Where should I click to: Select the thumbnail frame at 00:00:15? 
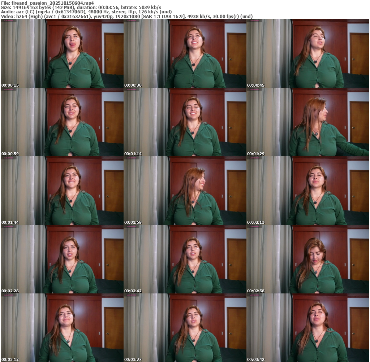[62, 53]
